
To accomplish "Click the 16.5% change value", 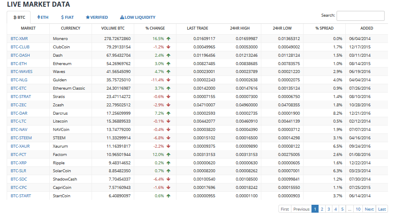I will 158,38.
